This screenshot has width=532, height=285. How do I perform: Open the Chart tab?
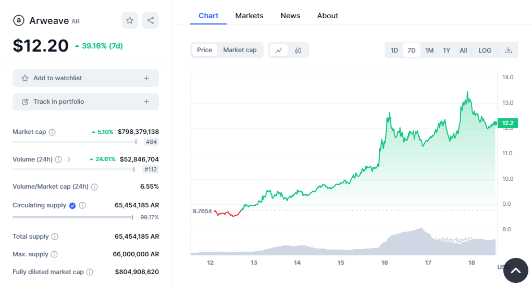208,16
